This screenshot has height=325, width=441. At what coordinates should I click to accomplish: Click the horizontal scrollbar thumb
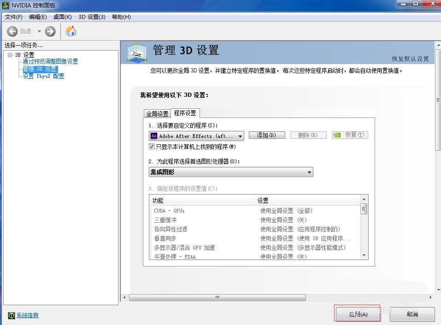218,297
